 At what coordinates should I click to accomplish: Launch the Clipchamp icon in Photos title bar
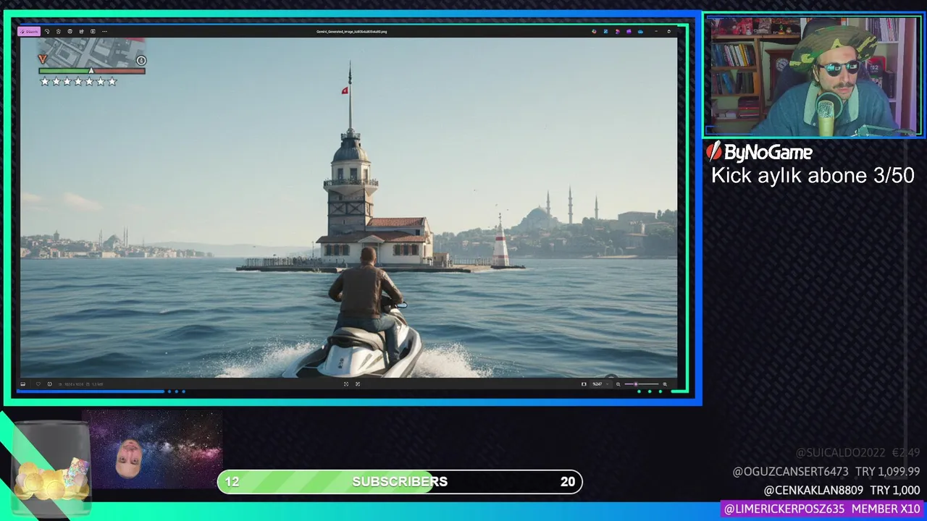(617, 31)
